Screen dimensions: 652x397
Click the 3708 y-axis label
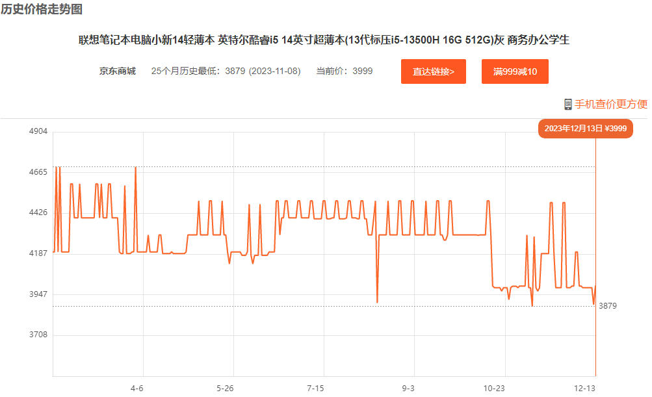pos(38,335)
